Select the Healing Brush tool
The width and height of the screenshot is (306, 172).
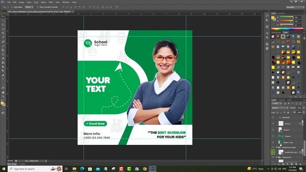tap(3, 42)
